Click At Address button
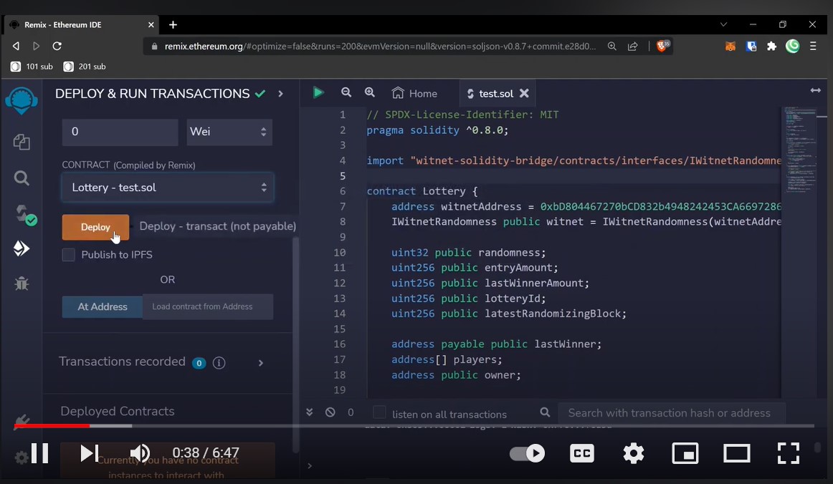Image resolution: width=833 pixels, height=484 pixels. pos(103,306)
